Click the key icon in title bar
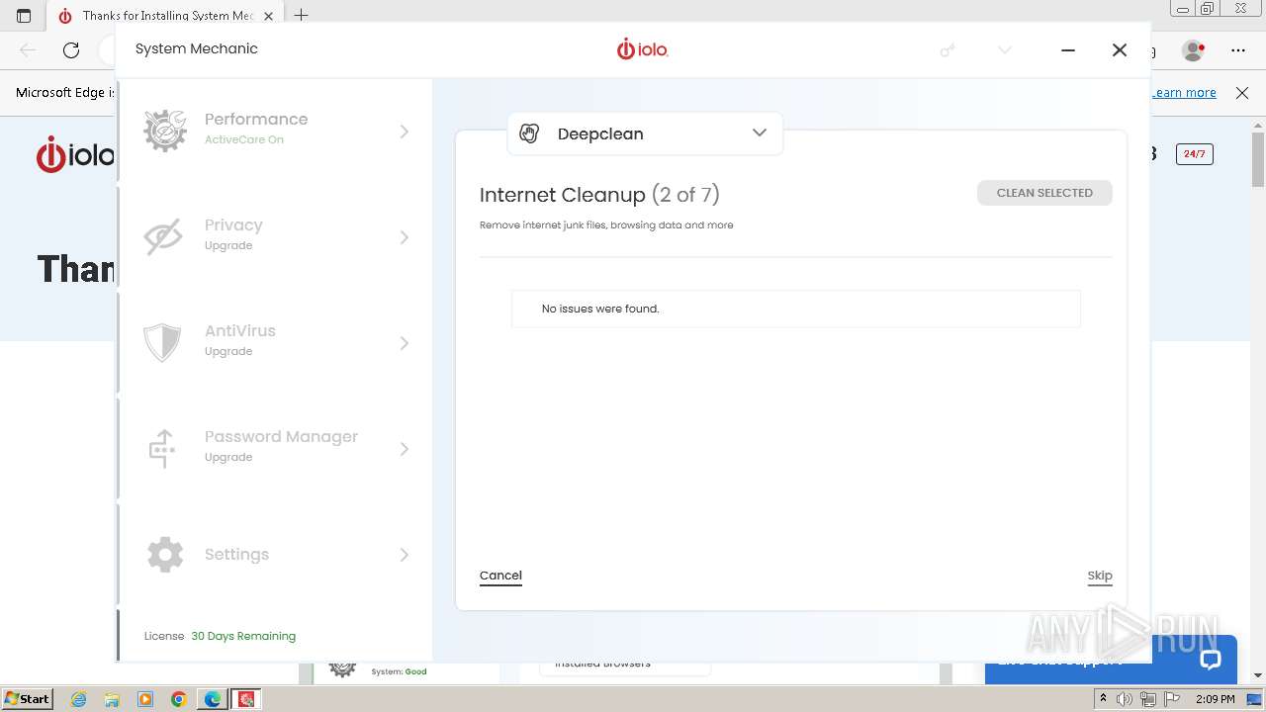Viewport: 1266px width, 712px height. 947,49
